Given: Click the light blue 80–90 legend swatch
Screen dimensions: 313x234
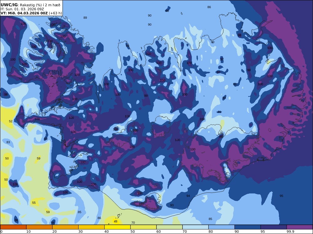Looking at the screenshot, I should pos(222,227).
